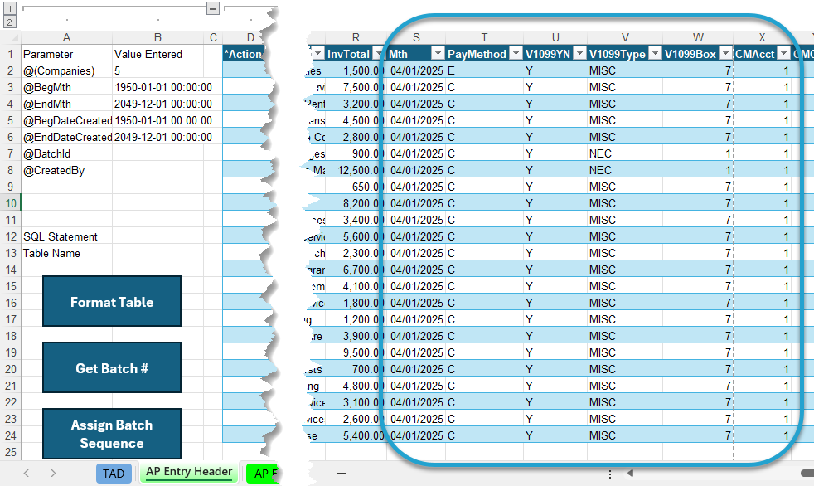Select outline level 1 button
This screenshot has width=814, height=486.
(10, 8)
